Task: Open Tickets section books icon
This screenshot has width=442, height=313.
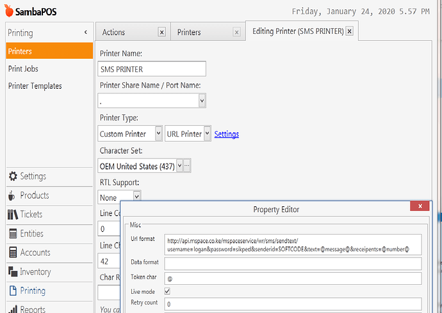Action: coord(13,215)
